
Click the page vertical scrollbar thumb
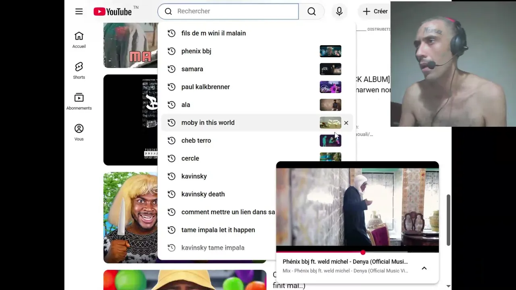(x=448, y=220)
